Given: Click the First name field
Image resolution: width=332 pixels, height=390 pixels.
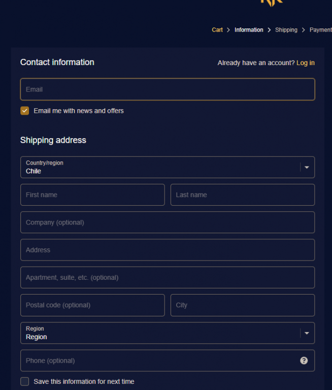Looking at the screenshot, I should click(x=92, y=195).
